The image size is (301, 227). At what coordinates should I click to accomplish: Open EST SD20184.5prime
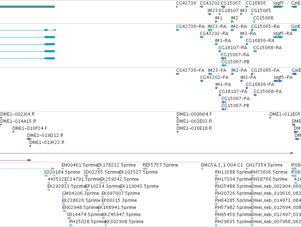[x=62, y=172]
